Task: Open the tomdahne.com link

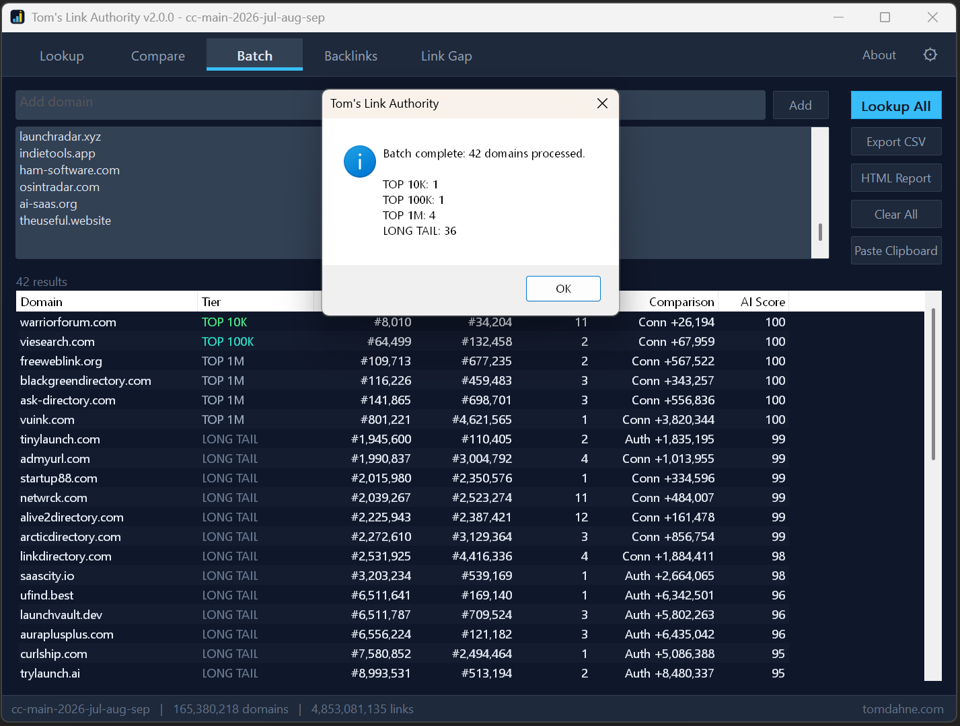Action: (903, 709)
